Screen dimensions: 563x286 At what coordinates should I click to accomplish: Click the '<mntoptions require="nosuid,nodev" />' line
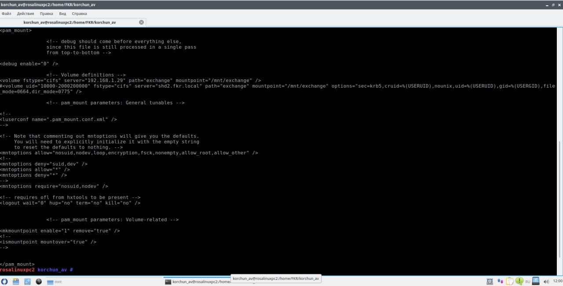pos(54,186)
